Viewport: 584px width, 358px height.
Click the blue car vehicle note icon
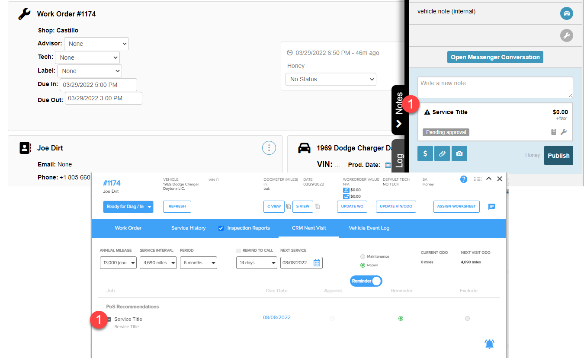[567, 13]
